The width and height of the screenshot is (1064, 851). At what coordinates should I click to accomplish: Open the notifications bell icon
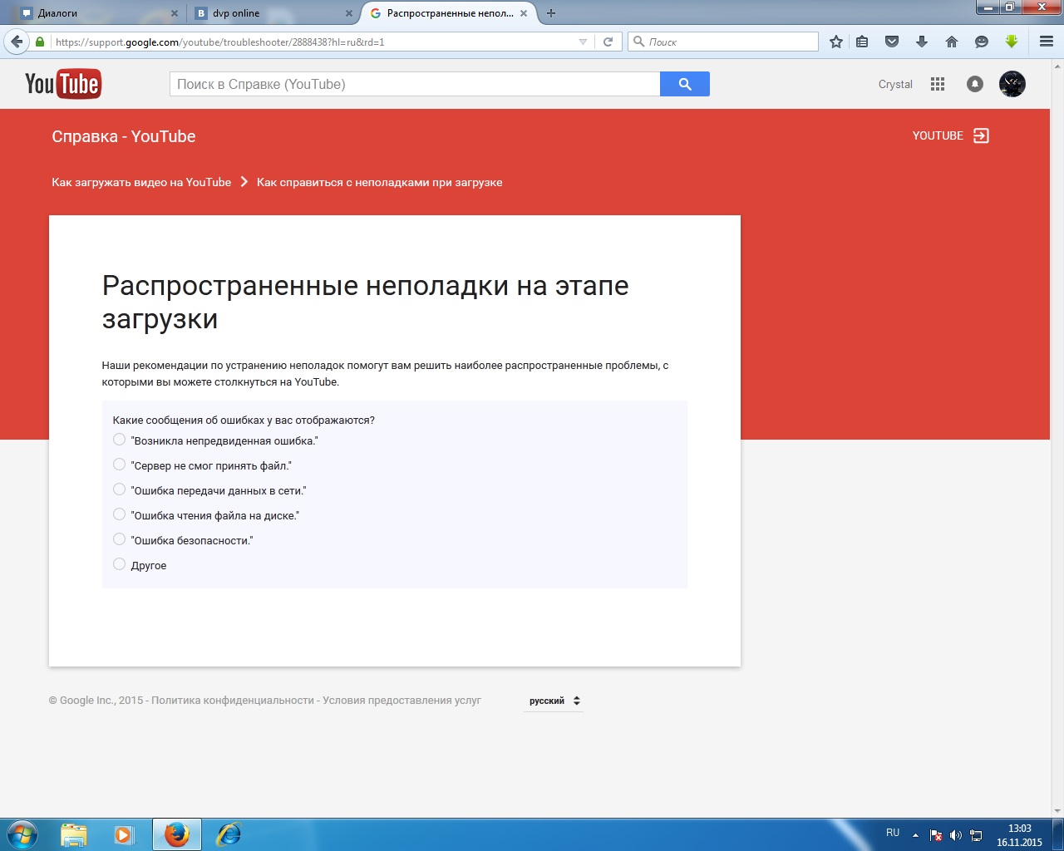pyautogui.click(x=975, y=84)
